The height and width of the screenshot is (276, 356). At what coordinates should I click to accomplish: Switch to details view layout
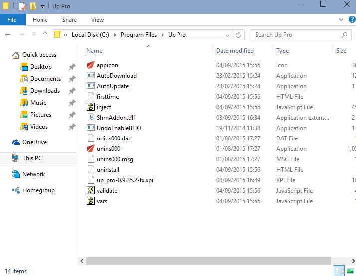(x=340, y=271)
